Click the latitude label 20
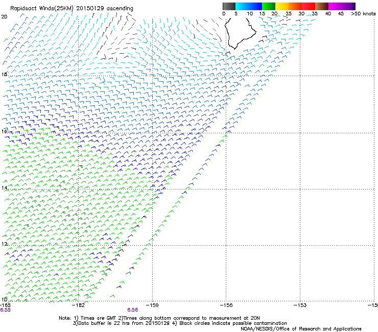 coord(4,17)
